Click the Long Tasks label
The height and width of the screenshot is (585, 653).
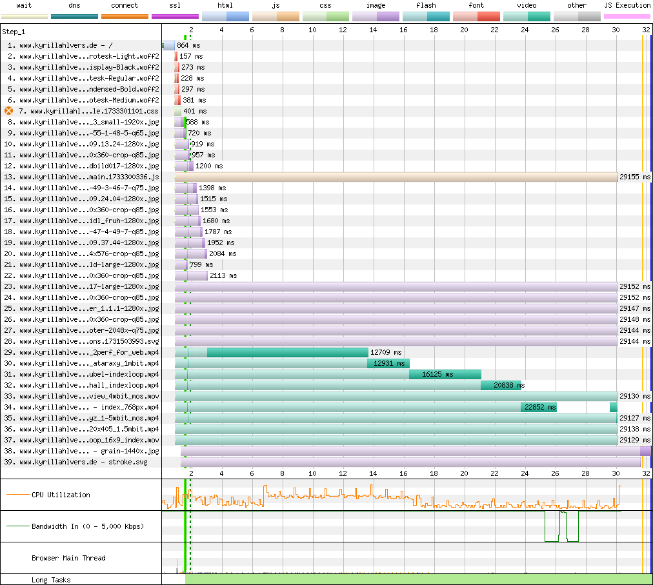pyautogui.click(x=51, y=580)
